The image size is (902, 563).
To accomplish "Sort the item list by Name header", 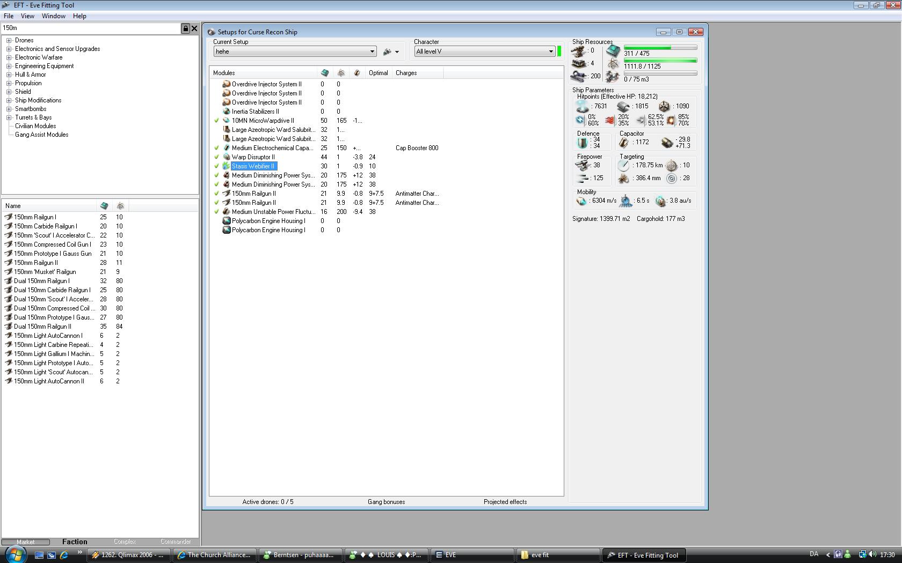I will pos(49,206).
